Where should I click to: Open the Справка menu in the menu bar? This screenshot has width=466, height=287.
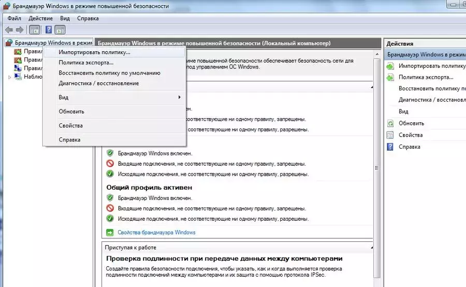coord(88,19)
